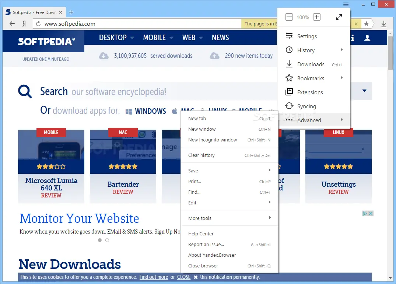Expand the Advanced submenu arrow
The width and height of the screenshot is (396, 284).
click(342, 120)
